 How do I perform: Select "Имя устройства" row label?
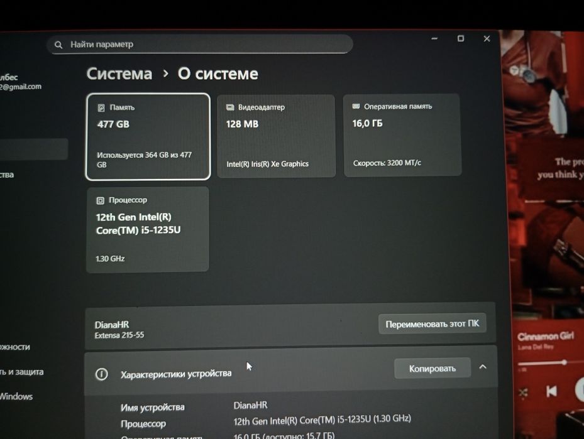point(152,408)
